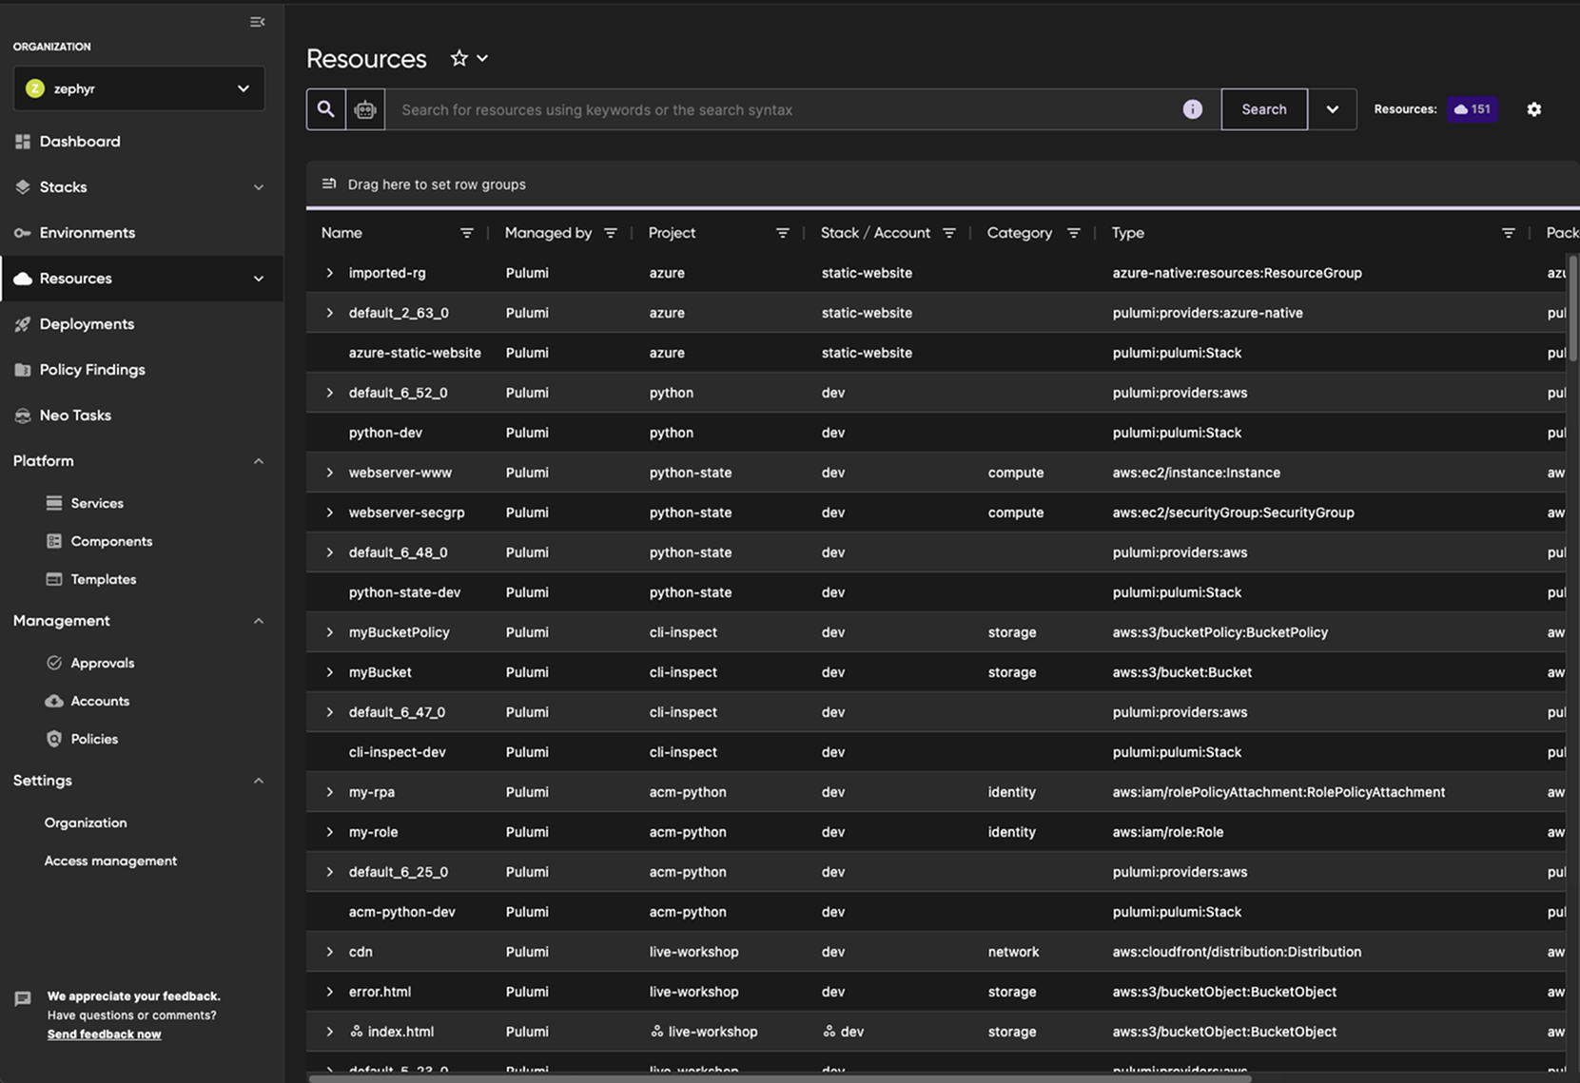Click the Accounts cloud icon
Image resolution: width=1580 pixels, height=1083 pixels.
click(x=54, y=701)
